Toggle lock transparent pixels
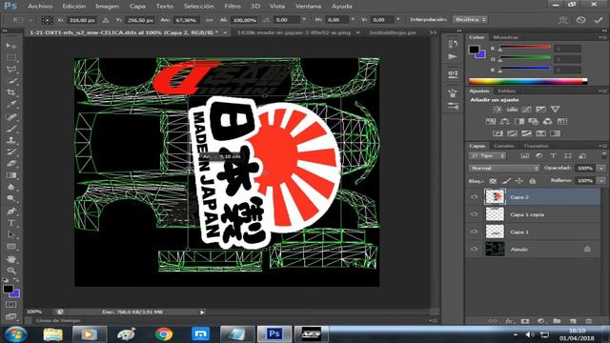The image size is (610, 343). (493, 181)
